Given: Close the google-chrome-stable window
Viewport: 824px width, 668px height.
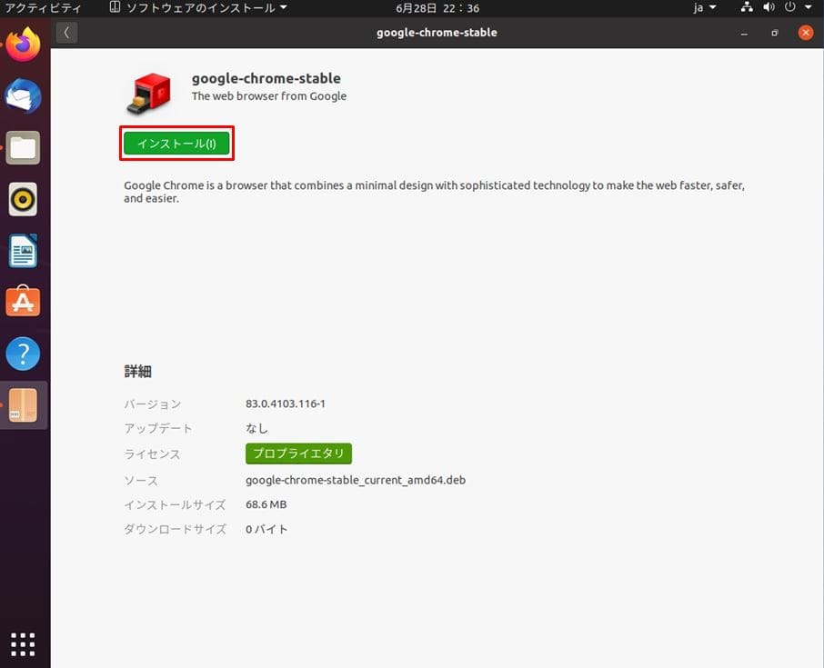Looking at the screenshot, I should [806, 33].
